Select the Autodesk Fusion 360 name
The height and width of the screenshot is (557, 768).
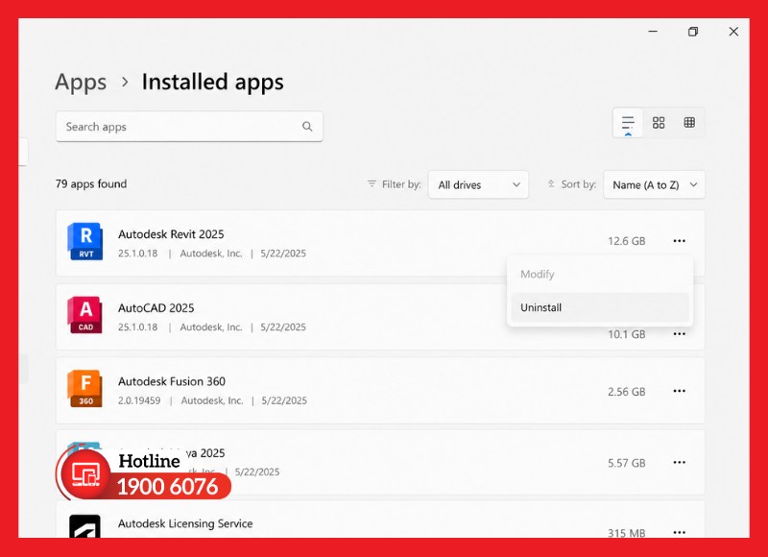[172, 381]
